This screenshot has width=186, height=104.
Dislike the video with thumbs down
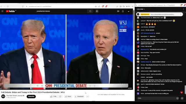60,96
